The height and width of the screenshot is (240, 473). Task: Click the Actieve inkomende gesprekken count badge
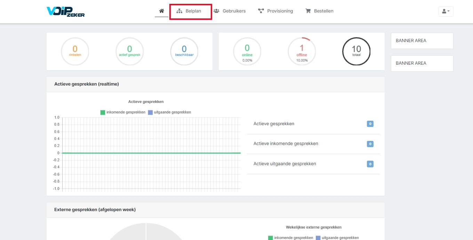click(x=370, y=144)
